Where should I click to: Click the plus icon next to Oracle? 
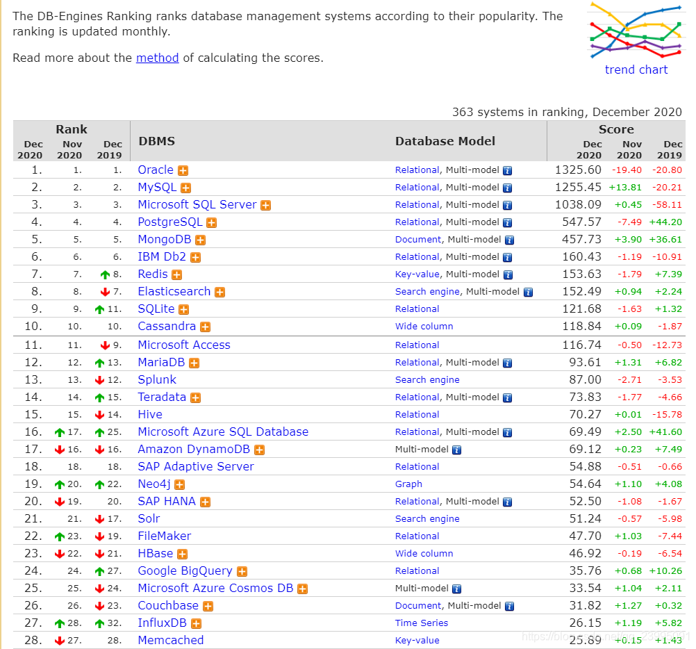183,170
